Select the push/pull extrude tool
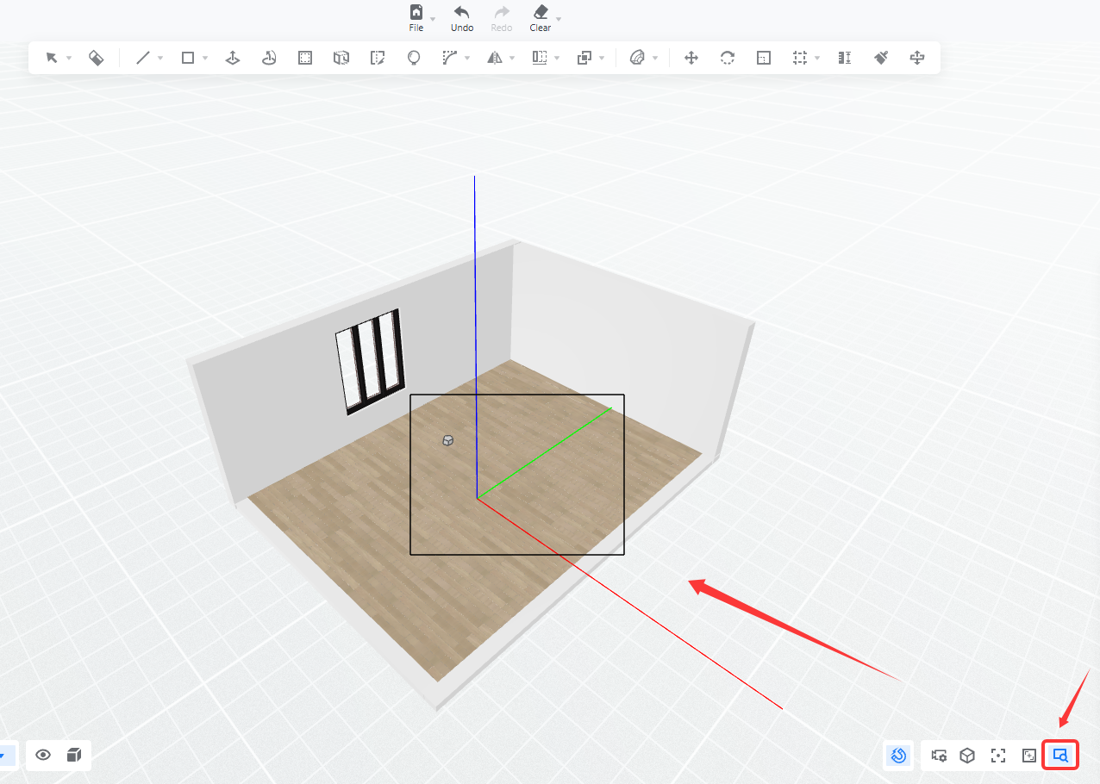 (x=232, y=58)
